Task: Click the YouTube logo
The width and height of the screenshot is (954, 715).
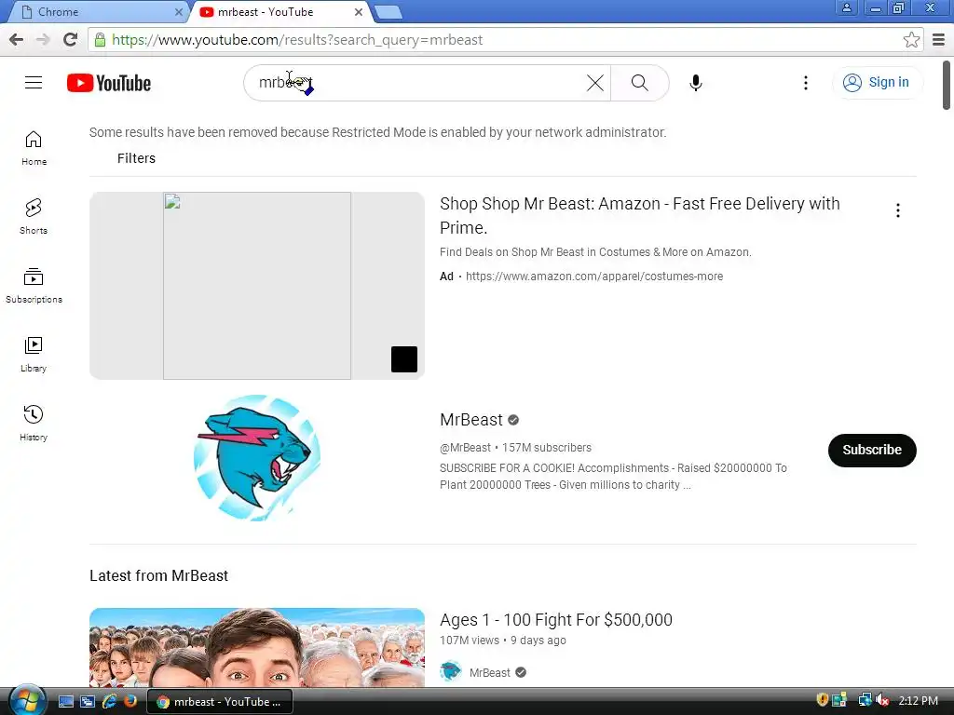Action: [x=109, y=83]
